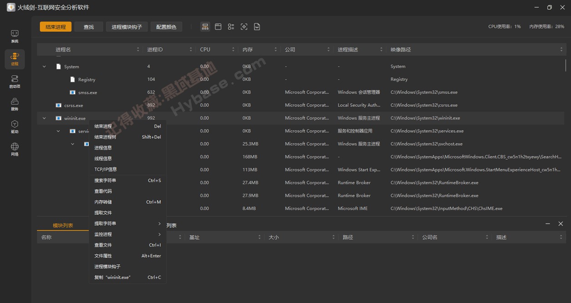Click the System process file icon
Image resolution: width=571 pixels, height=303 pixels.
click(x=58, y=66)
